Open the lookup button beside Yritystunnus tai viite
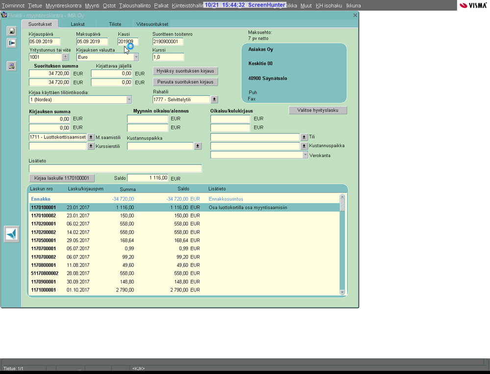490x374 pixels. click(65, 57)
